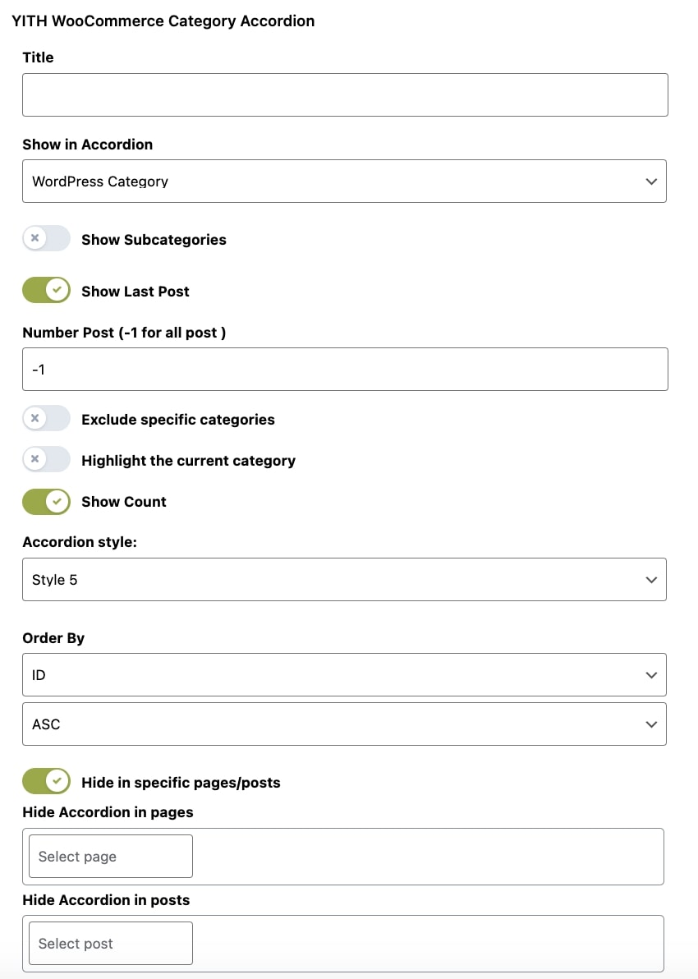Image resolution: width=698 pixels, height=979 pixels.
Task: Enable the Show Subcategories toggle
Action: tap(46, 239)
